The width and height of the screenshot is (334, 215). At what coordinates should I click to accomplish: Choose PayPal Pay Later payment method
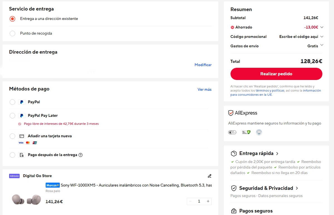click(x=12, y=116)
